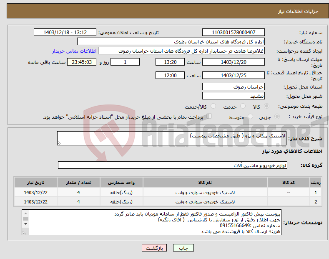Click delivery city field مشهد
Image resolution: width=329 pixels, height=259 pixels.
(x=234, y=96)
